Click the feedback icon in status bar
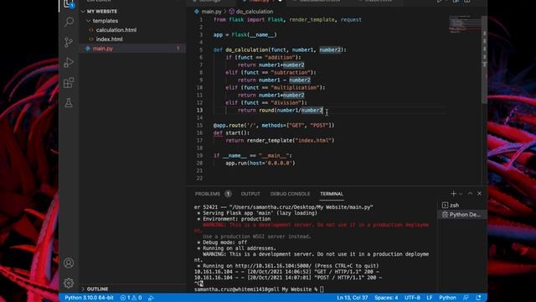Viewport: 536px width, 302px height. 466,298
